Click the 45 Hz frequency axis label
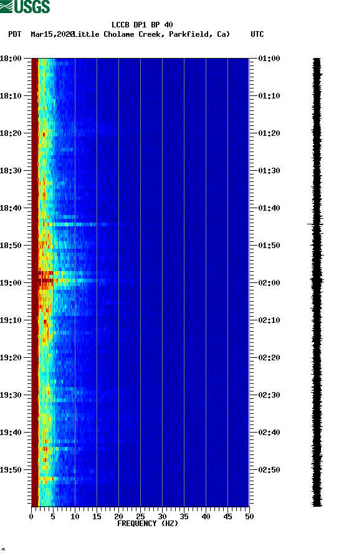This screenshot has height=556, width=344. coord(227,517)
